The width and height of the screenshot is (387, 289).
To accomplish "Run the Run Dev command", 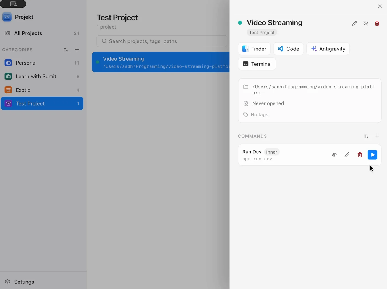I will pyautogui.click(x=372, y=155).
